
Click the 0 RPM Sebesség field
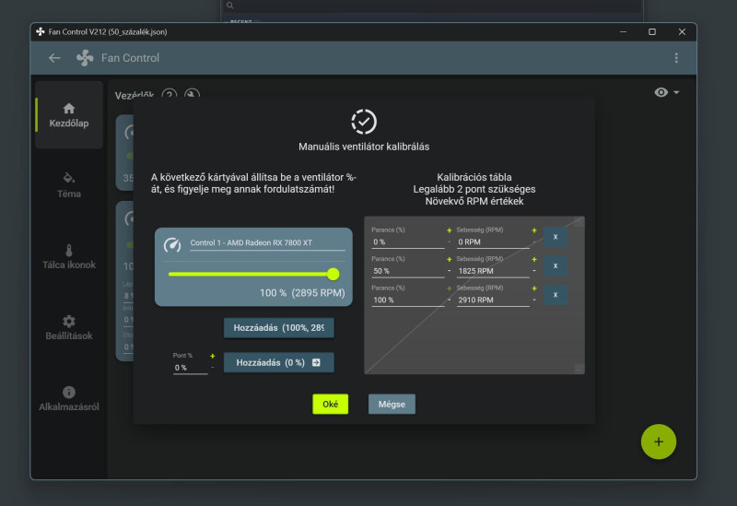coord(493,242)
